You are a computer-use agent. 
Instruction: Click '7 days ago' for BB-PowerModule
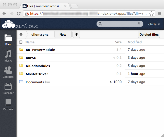136,50
